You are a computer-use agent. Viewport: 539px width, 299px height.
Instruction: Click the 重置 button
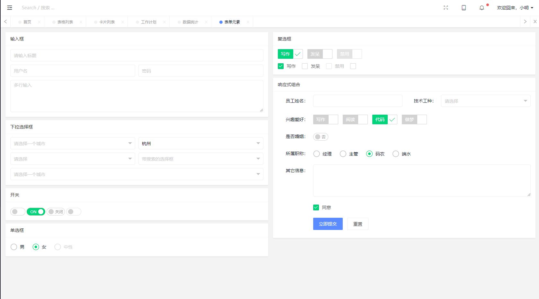pyautogui.click(x=358, y=224)
